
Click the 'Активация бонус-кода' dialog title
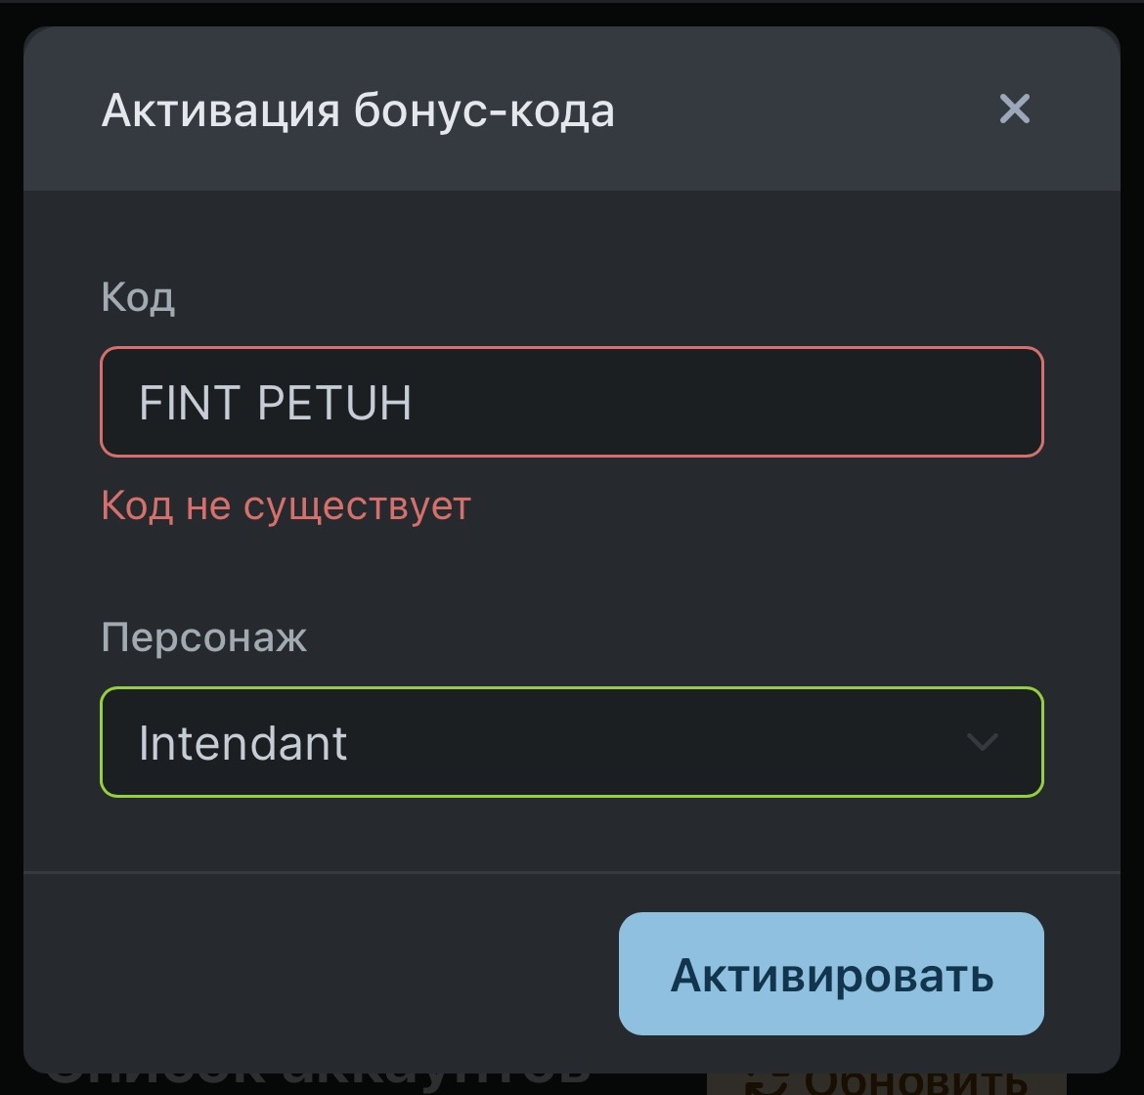tap(358, 109)
